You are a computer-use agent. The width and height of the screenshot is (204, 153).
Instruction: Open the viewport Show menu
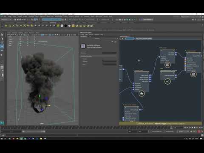(26, 33)
